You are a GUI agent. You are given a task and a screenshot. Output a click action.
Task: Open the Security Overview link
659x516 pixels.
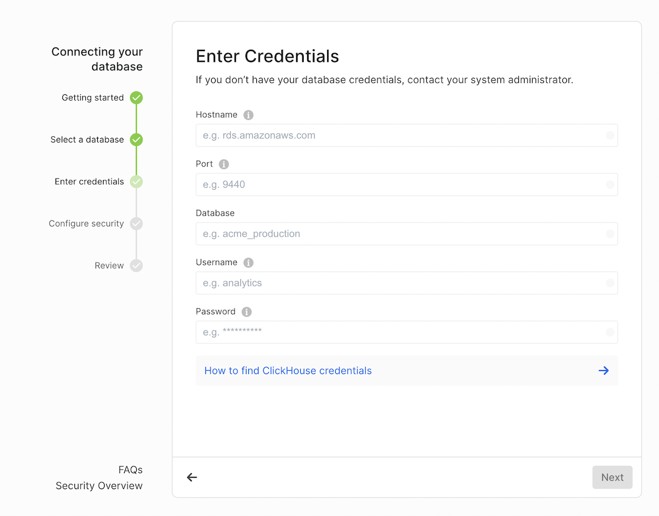tap(99, 486)
